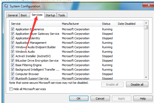Close the System Configuration window
The width and height of the screenshot is (154, 103).
[148, 5]
